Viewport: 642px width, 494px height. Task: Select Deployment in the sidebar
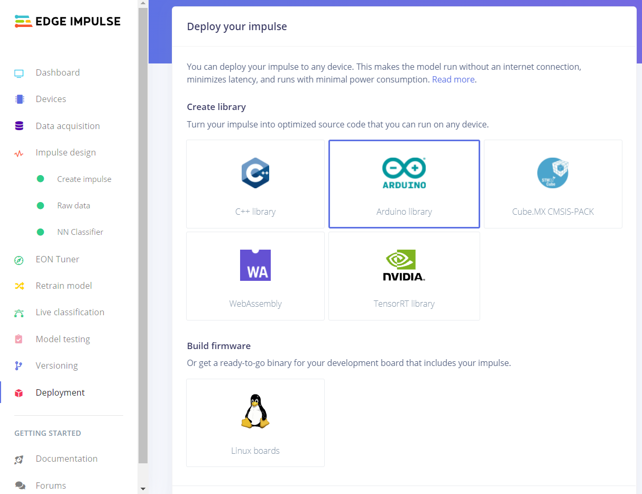60,392
